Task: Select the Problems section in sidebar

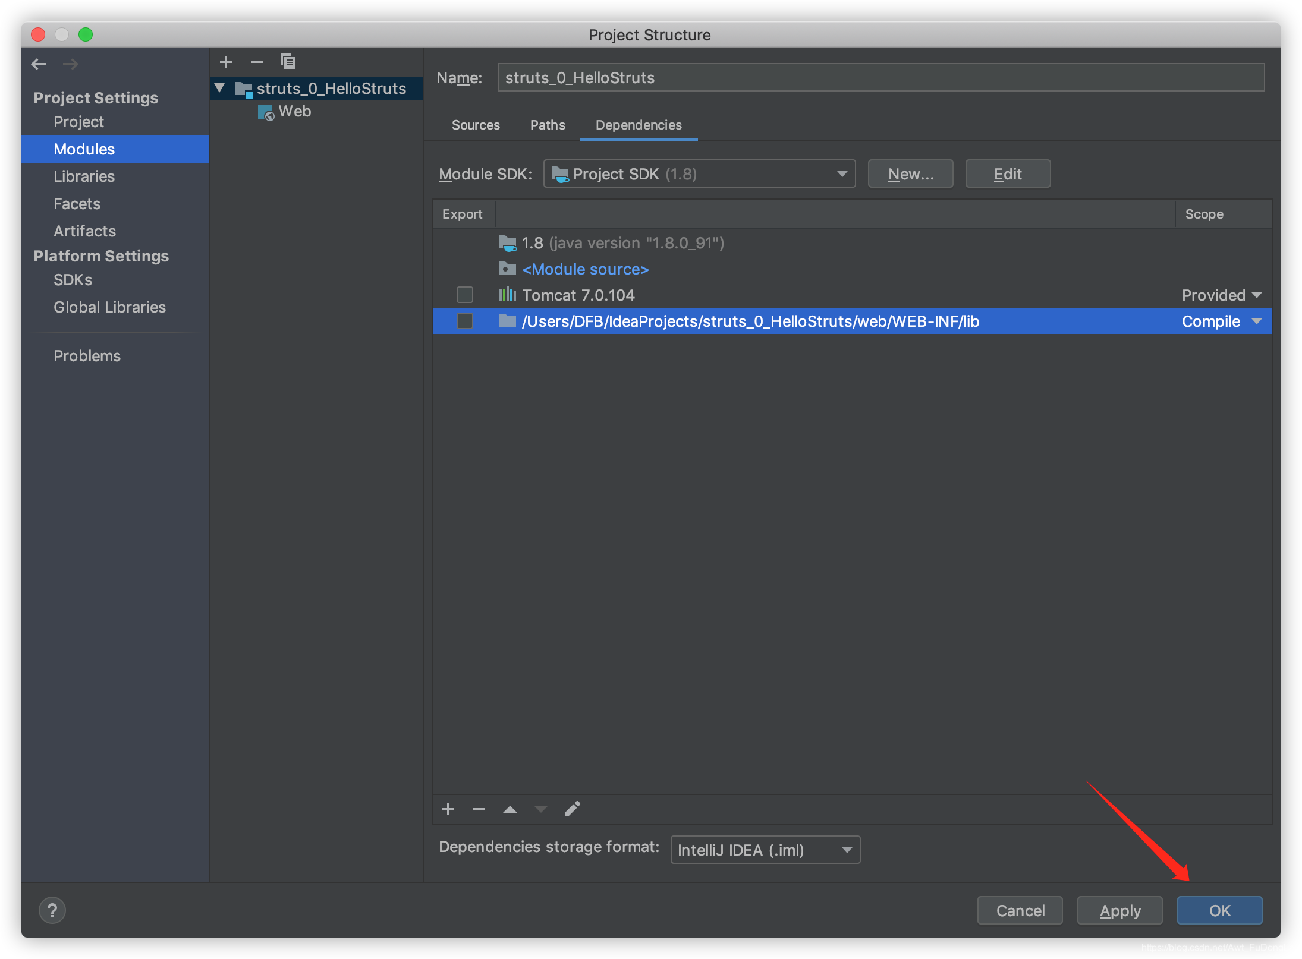Action: [88, 355]
